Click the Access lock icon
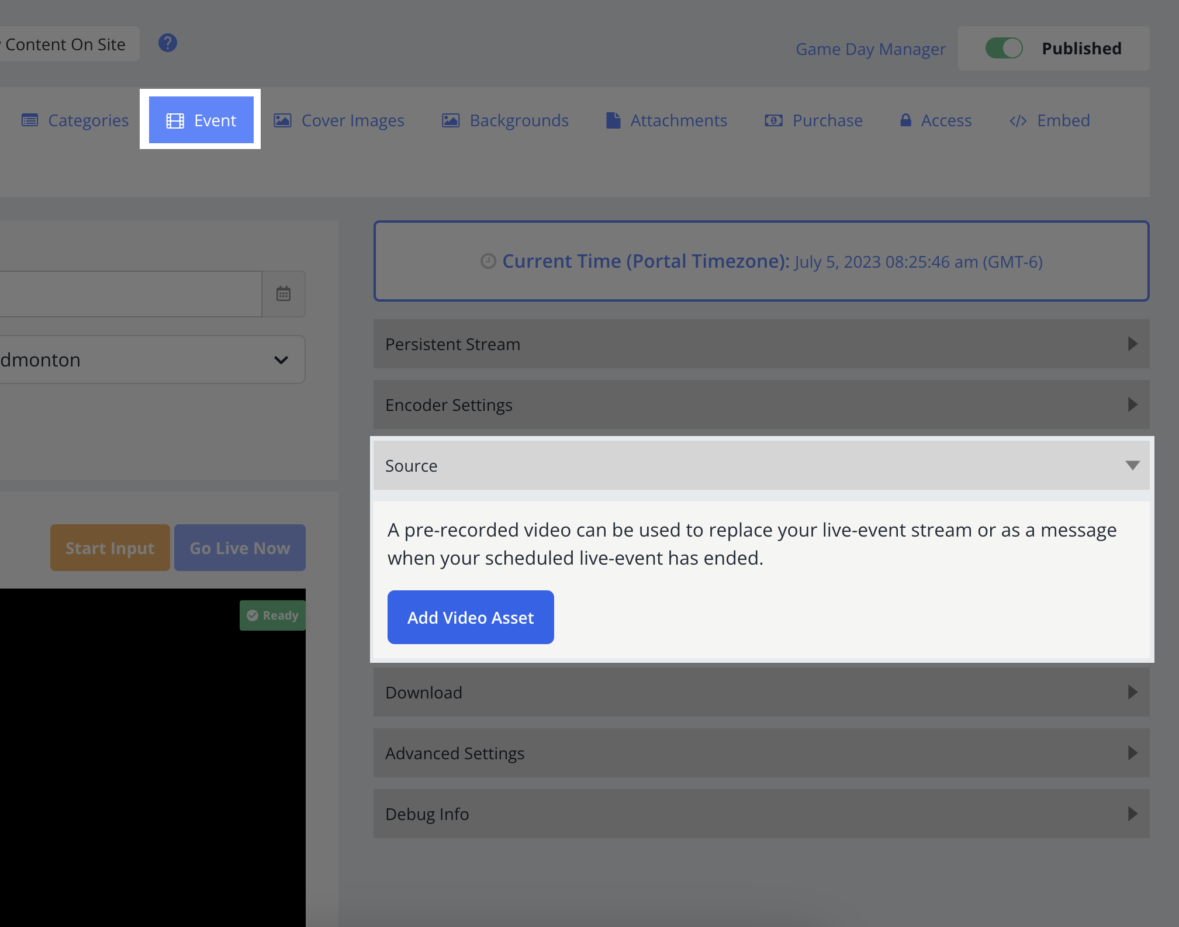Screen dimensions: 1179x927 tap(905, 120)
